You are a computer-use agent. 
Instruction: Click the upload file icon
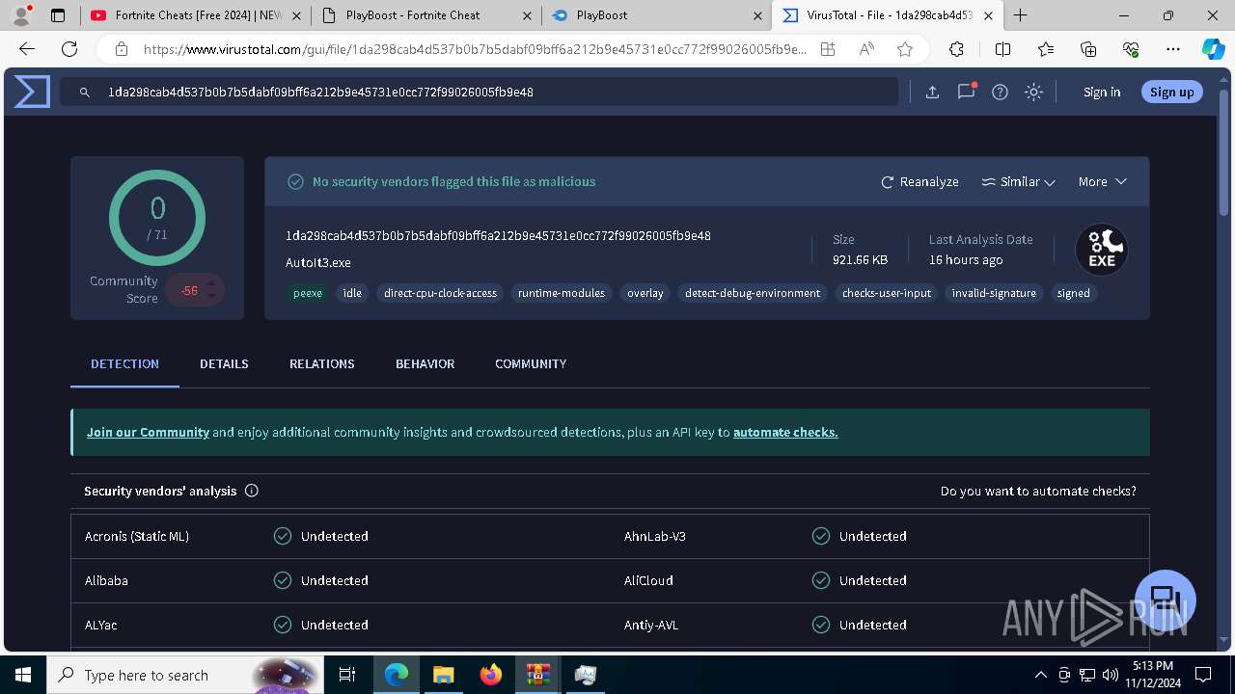(932, 93)
